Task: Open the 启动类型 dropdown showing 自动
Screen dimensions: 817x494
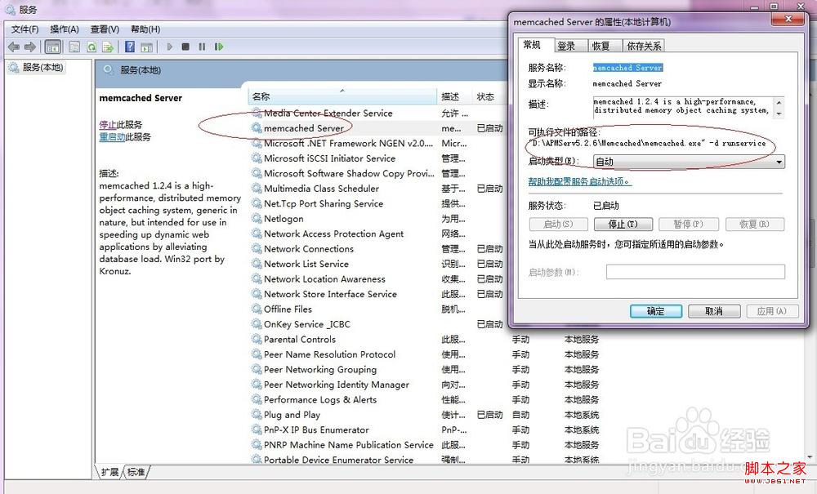Action: click(689, 162)
